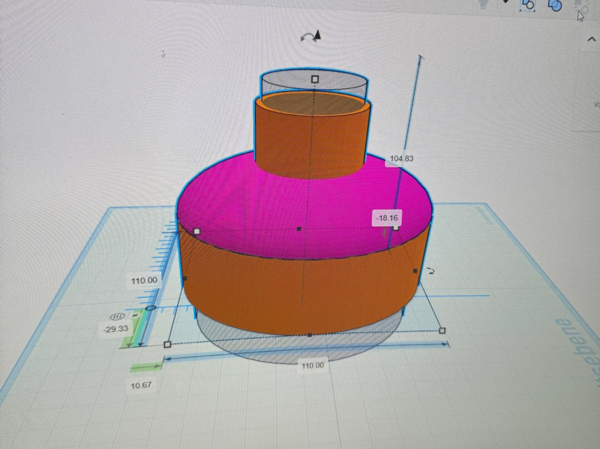The height and width of the screenshot is (449, 600).
Task: Click the -29.33 ruler offset value
Action: pos(116,329)
